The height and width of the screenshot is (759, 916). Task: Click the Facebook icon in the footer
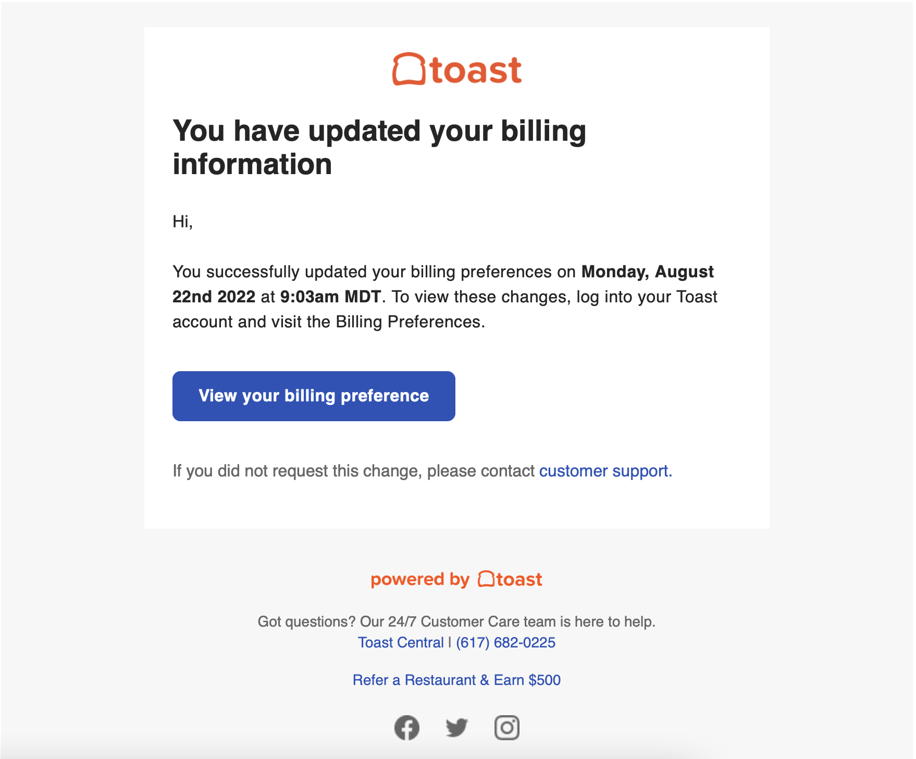tap(407, 728)
